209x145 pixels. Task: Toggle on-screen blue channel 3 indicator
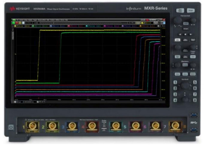(51, 26)
